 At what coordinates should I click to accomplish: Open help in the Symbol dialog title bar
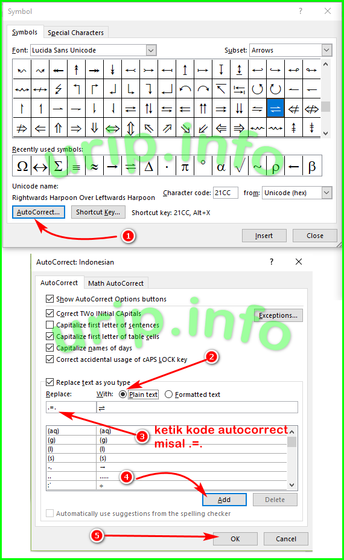[301, 11]
